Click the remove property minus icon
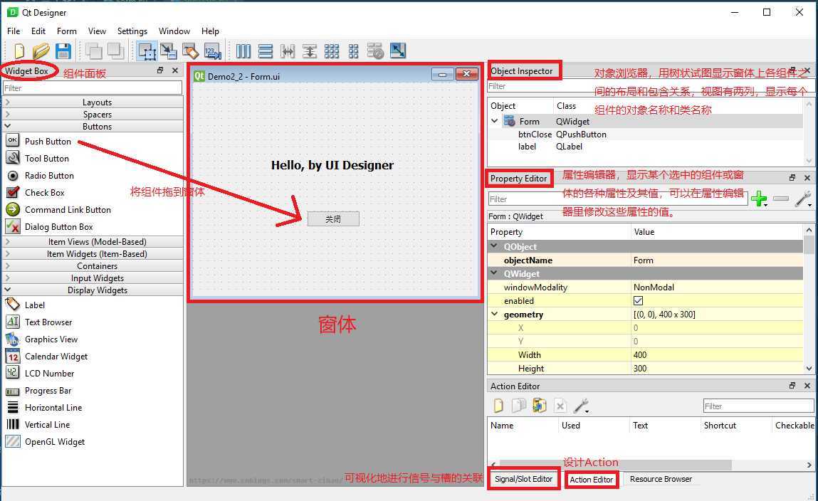 coord(780,199)
